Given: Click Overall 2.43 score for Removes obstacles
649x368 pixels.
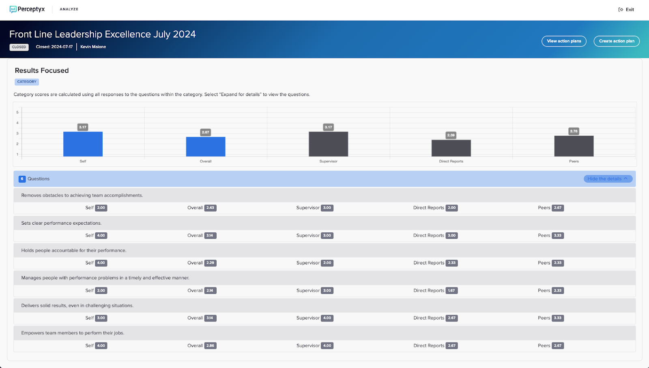Looking at the screenshot, I should (x=210, y=208).
